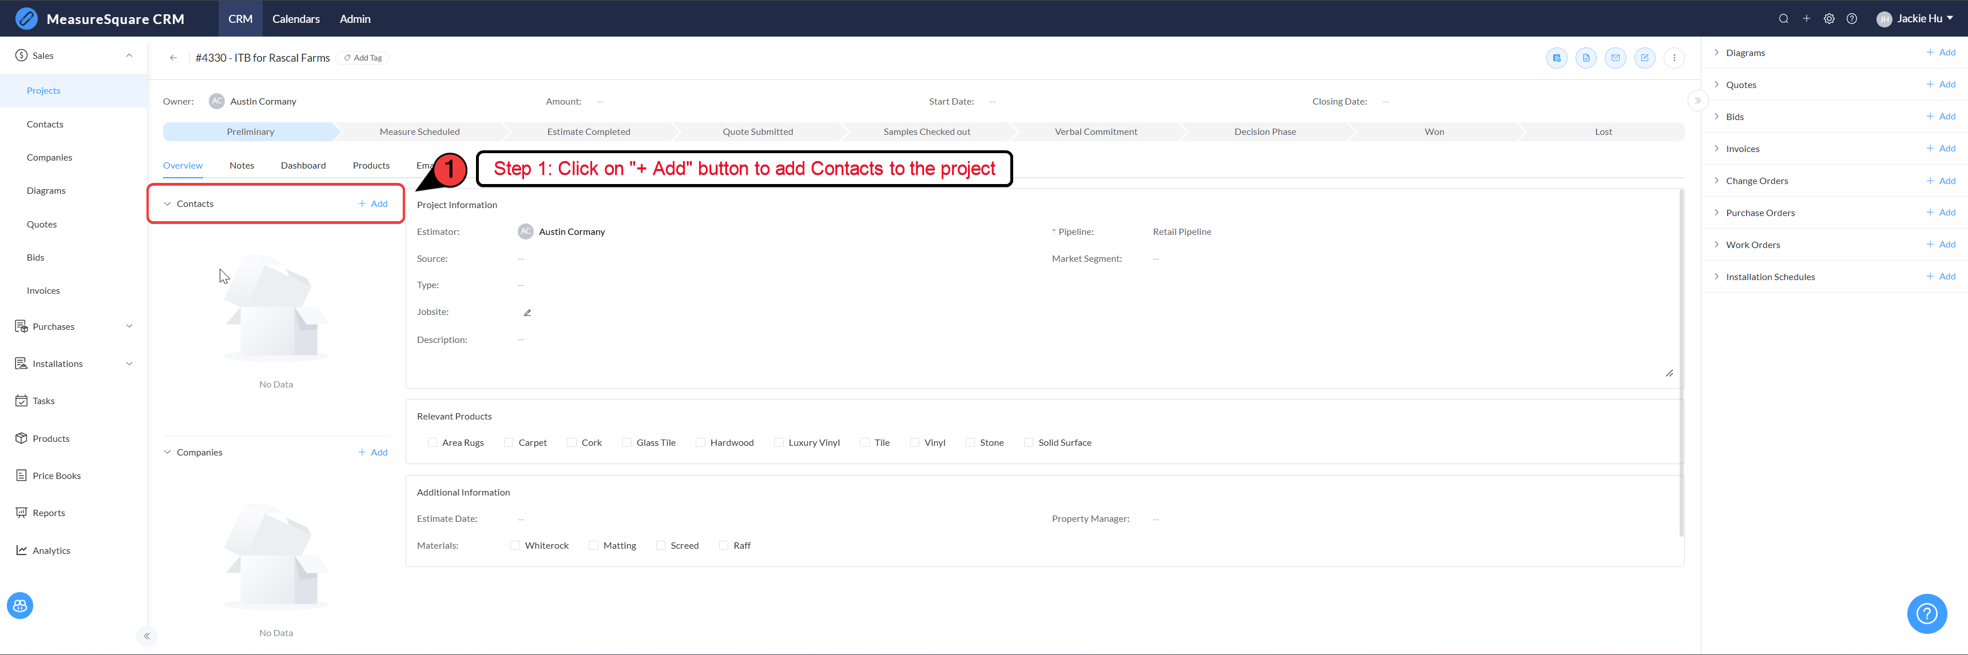1968x655 pixels.
Task: Open the Calendars top menu
Action: pyautogui.click(x=296, y=19)
